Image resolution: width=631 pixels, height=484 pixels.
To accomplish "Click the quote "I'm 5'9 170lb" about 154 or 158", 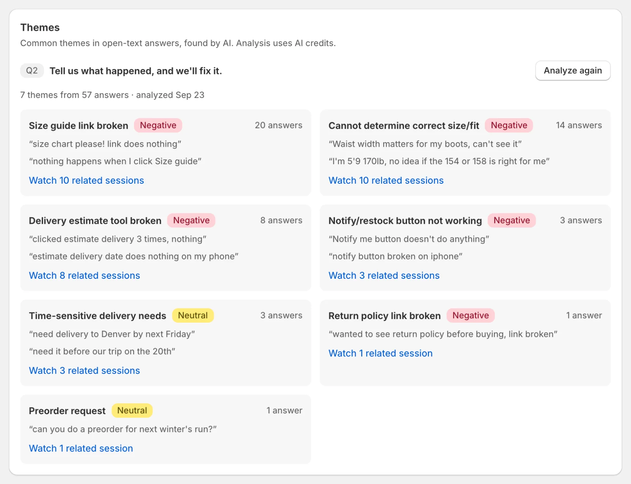I will [439, 161].
